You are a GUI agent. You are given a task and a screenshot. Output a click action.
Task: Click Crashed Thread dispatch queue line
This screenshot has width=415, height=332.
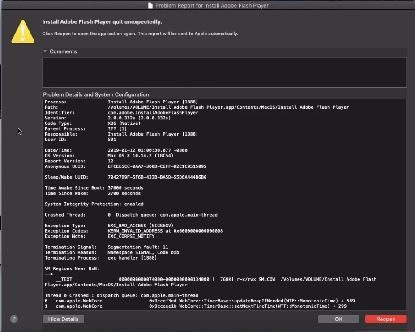(x=131, y=215)
